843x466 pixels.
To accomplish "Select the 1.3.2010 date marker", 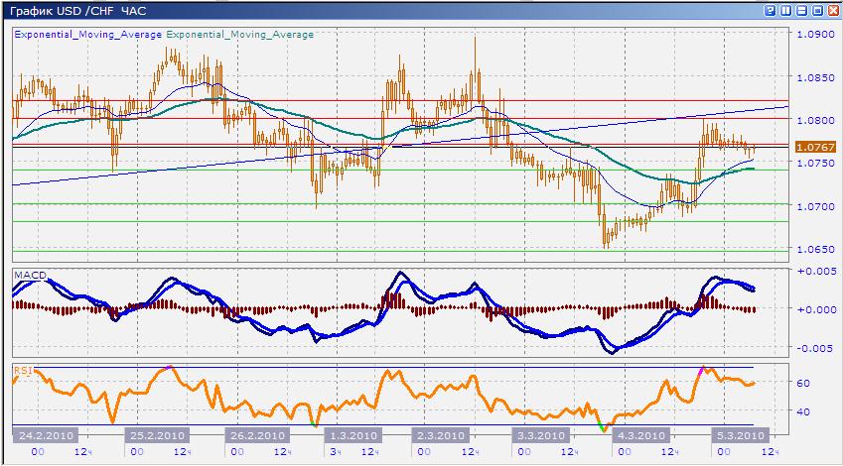I will (x=352, y=435).
